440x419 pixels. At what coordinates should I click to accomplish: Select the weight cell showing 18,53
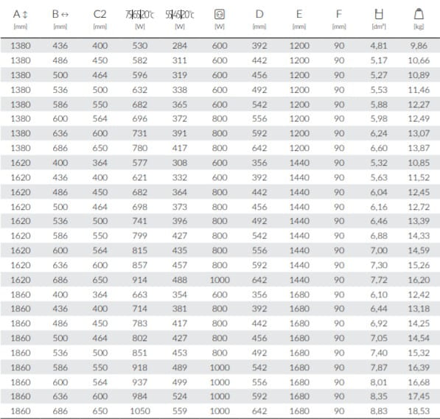pos(419,411)
